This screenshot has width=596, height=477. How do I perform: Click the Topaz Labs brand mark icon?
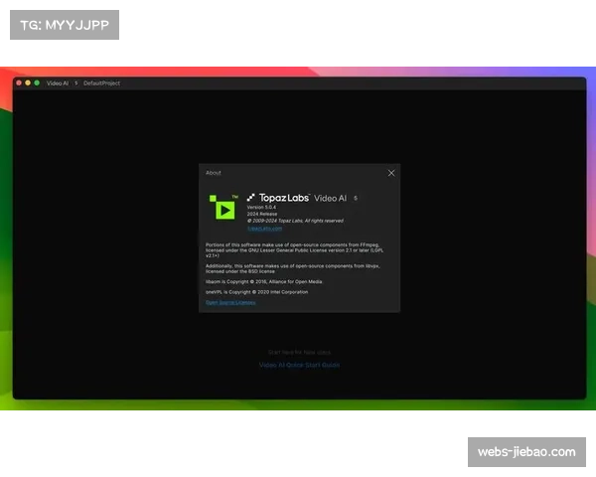click(251, 198)
